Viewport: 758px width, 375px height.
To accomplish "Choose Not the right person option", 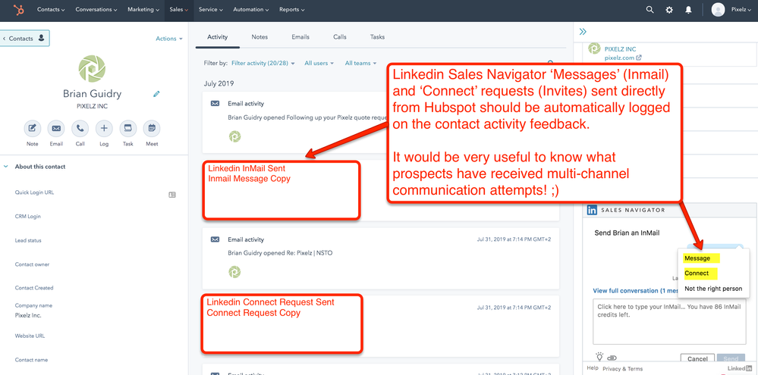I will [713, 289].
